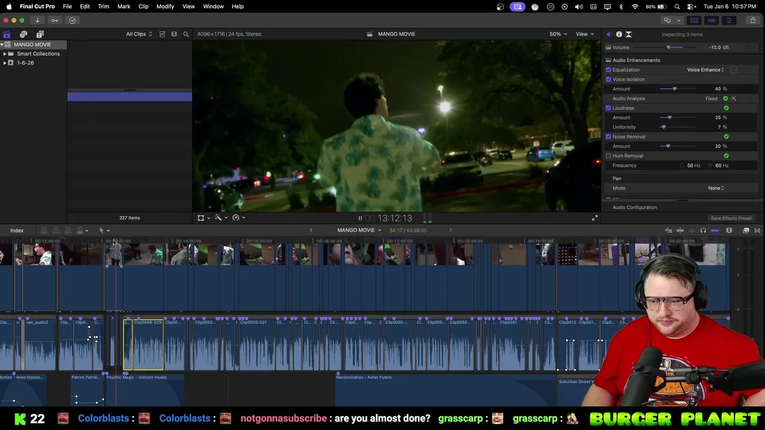This screenshot has width=765, height=430.
Task: Open the Trim menu
Action: (103, 7)
